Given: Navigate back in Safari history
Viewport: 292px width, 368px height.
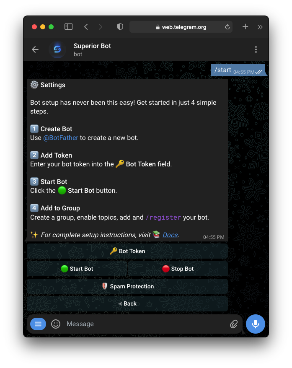Looking at the screenshot, I should pos(86,27).
